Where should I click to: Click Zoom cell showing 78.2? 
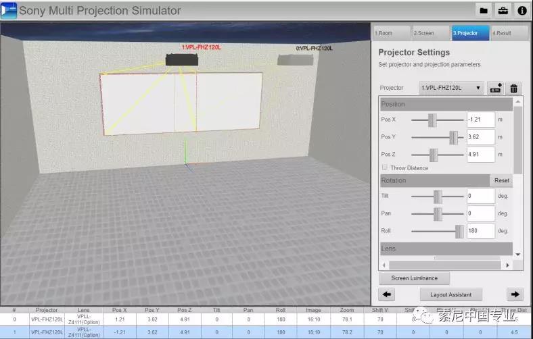(347, 332)
